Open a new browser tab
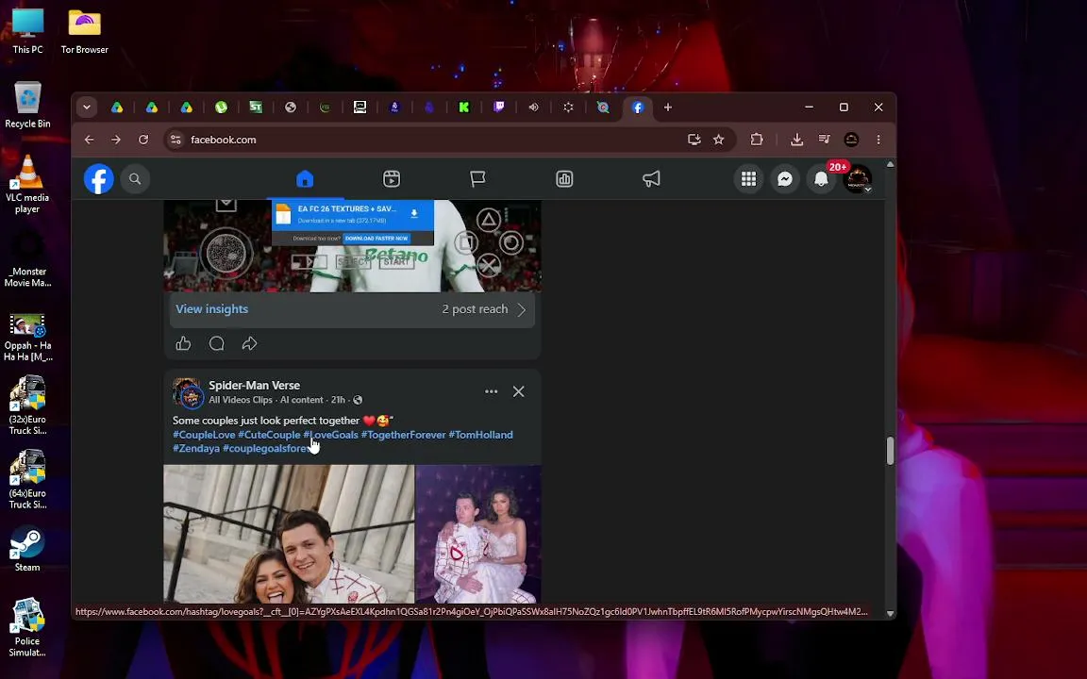1087x679 pixels. pyautogui.click(x=668, y=108)
